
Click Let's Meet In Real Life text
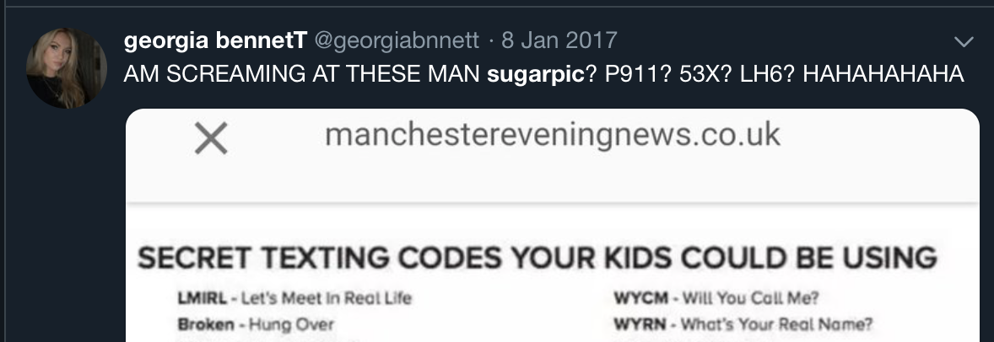327,297
